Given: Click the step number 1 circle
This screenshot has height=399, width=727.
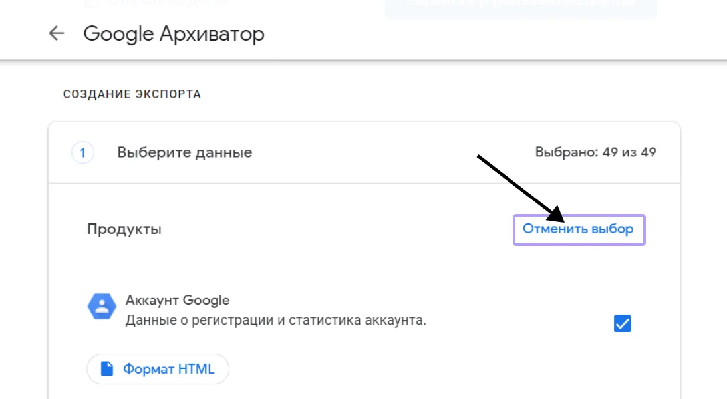Looking at the screenshot, I should pyautogui.click(x=82, y=153).
